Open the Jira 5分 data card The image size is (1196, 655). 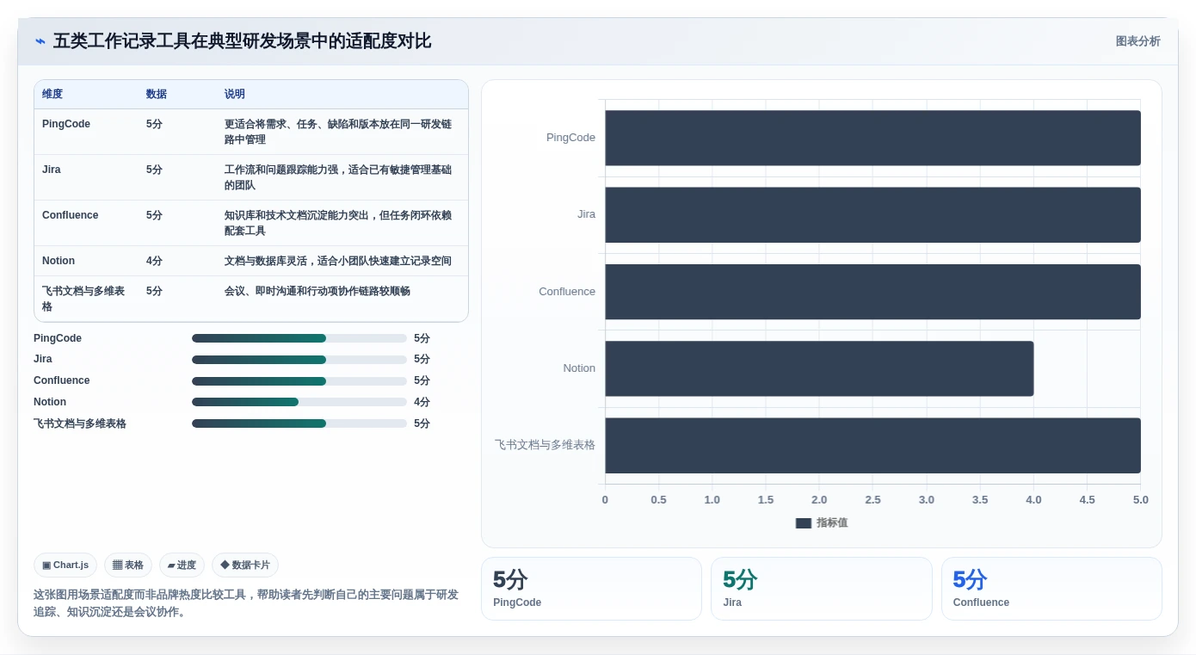click(822, 589)
